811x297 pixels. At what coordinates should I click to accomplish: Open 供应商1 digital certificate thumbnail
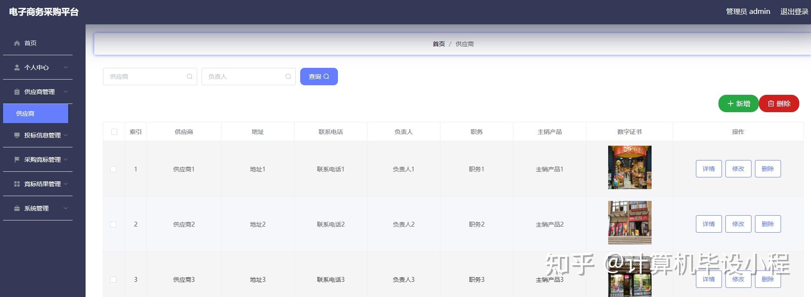pyautogui.click(x=630, y=167)
